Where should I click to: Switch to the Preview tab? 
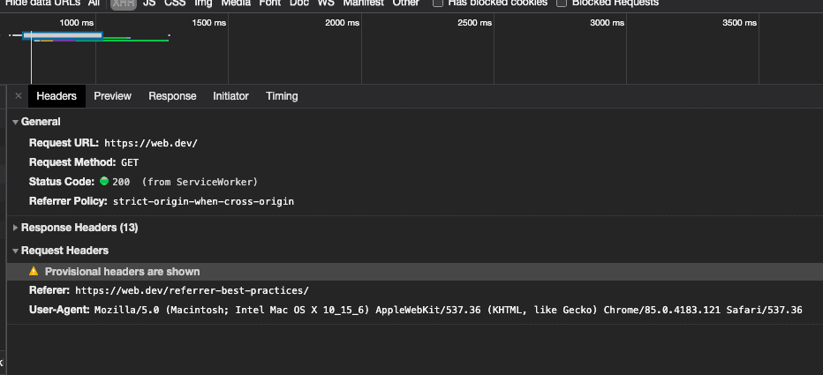point(112,96)
